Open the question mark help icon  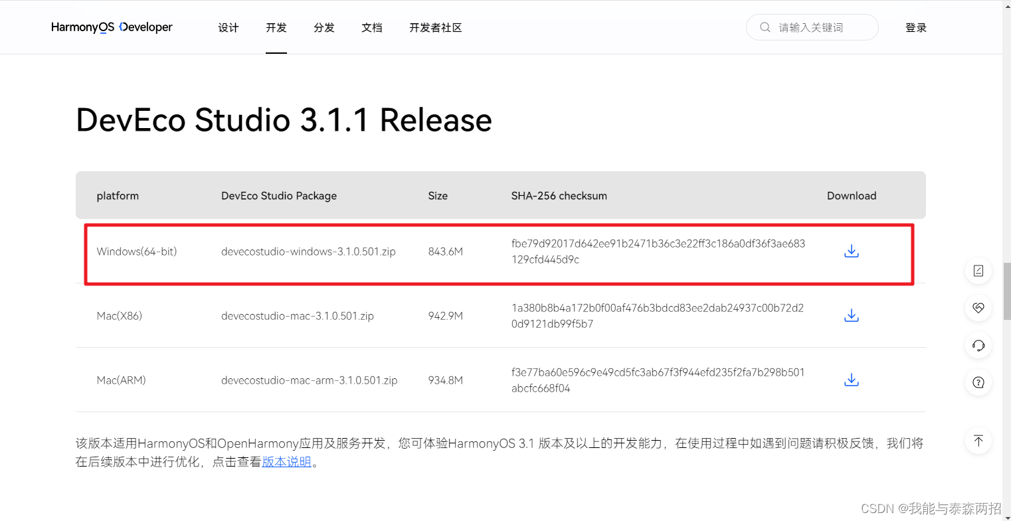pos(978,382)
